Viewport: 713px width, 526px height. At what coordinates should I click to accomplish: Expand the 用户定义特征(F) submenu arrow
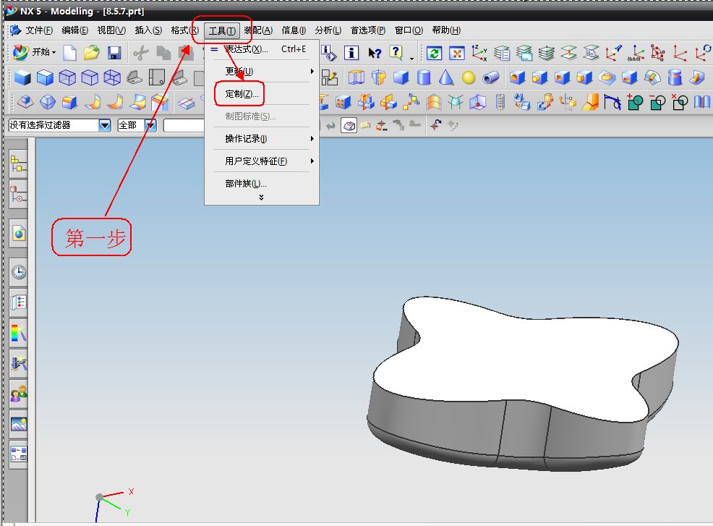click(x=312, y=161)
